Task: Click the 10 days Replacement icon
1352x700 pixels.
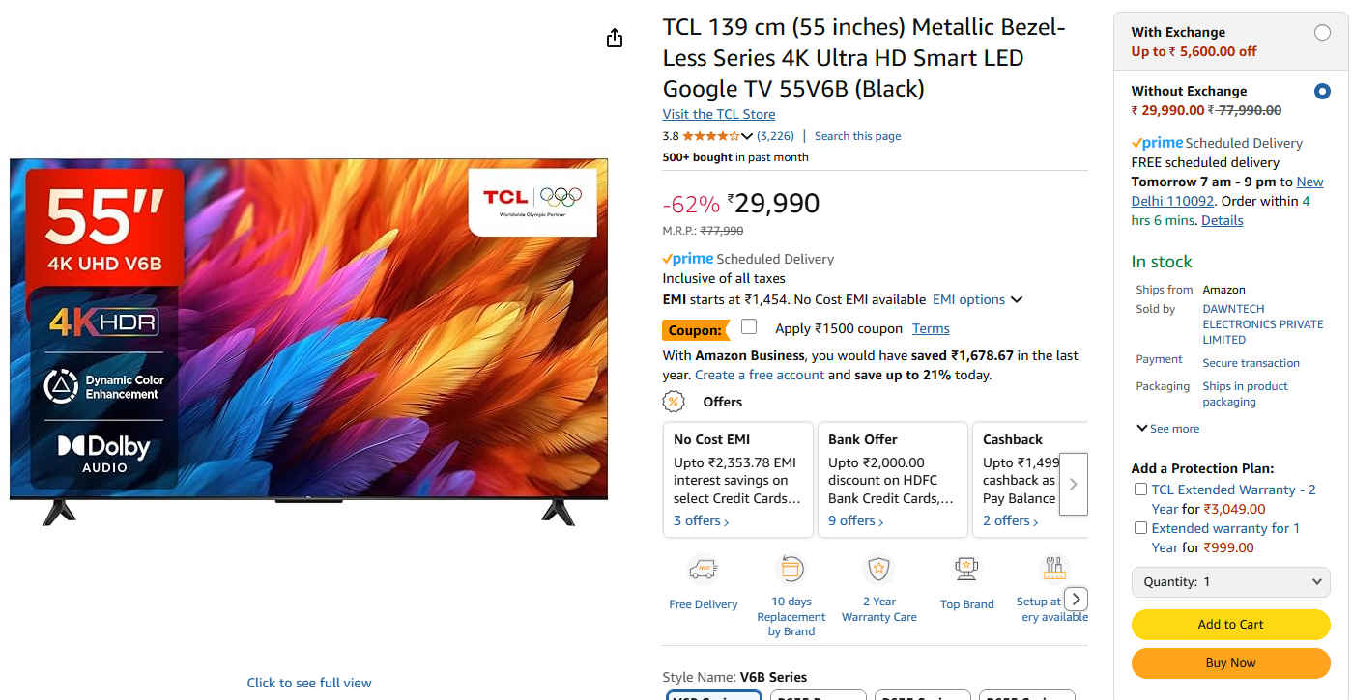Action: (791, 570)
